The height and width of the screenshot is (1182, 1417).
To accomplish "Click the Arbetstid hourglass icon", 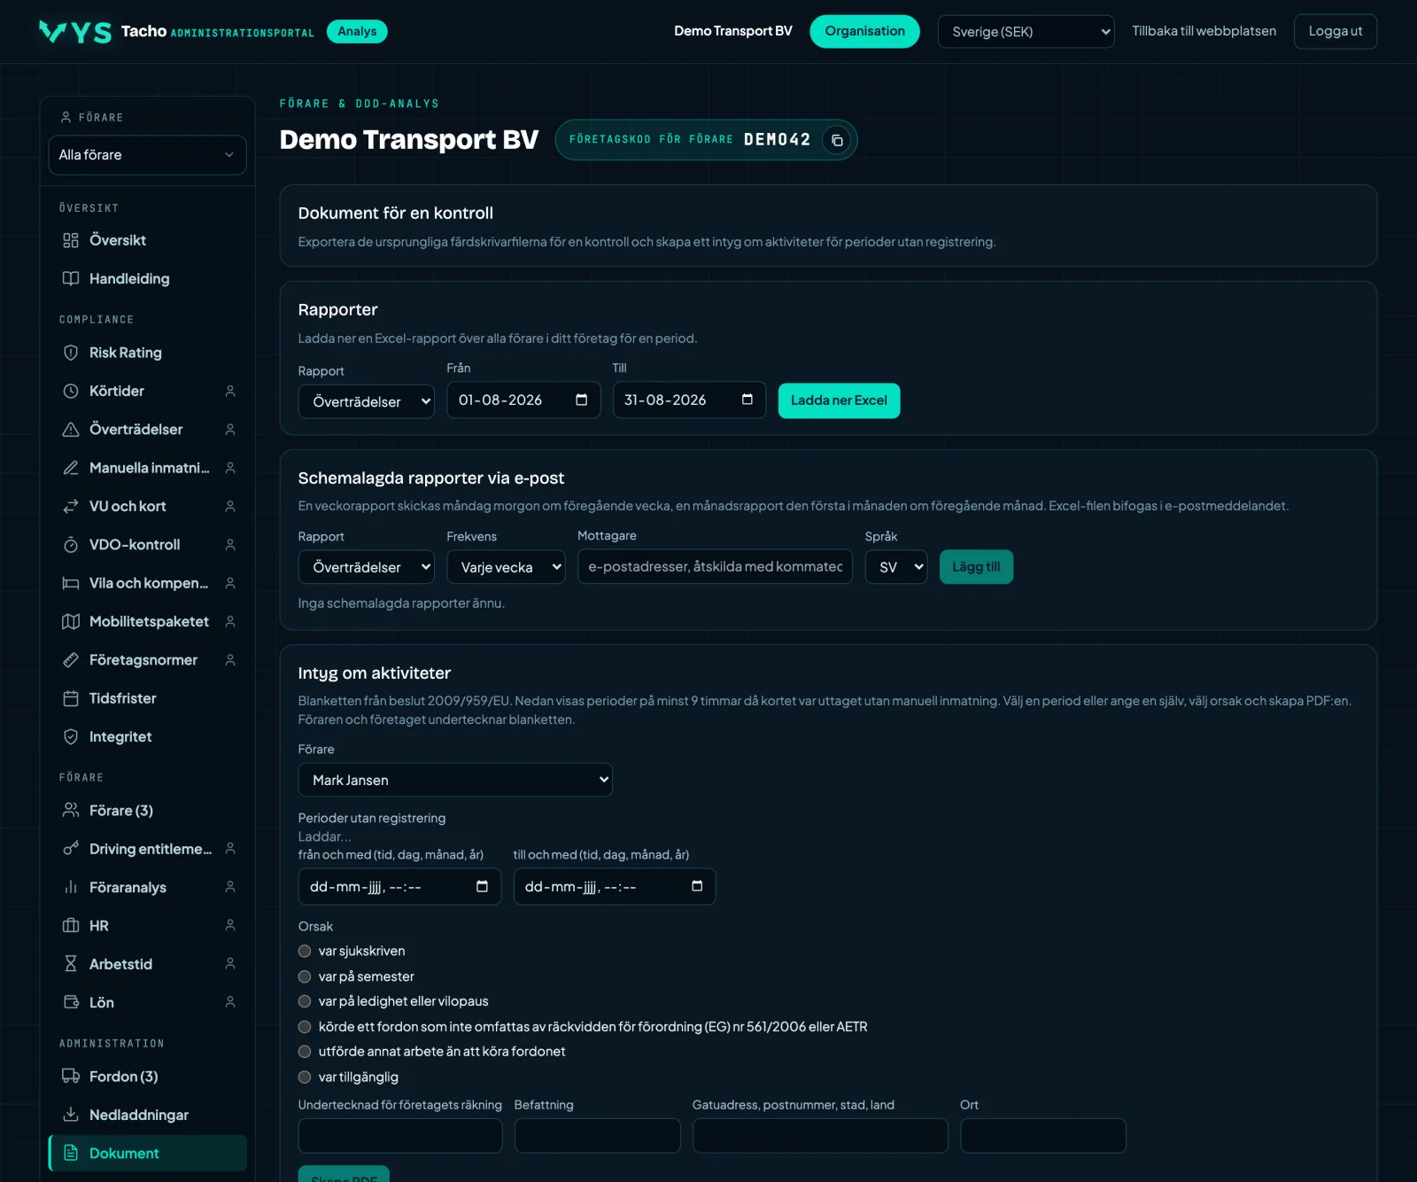I will pyautogui.click(x=71, y=964).
